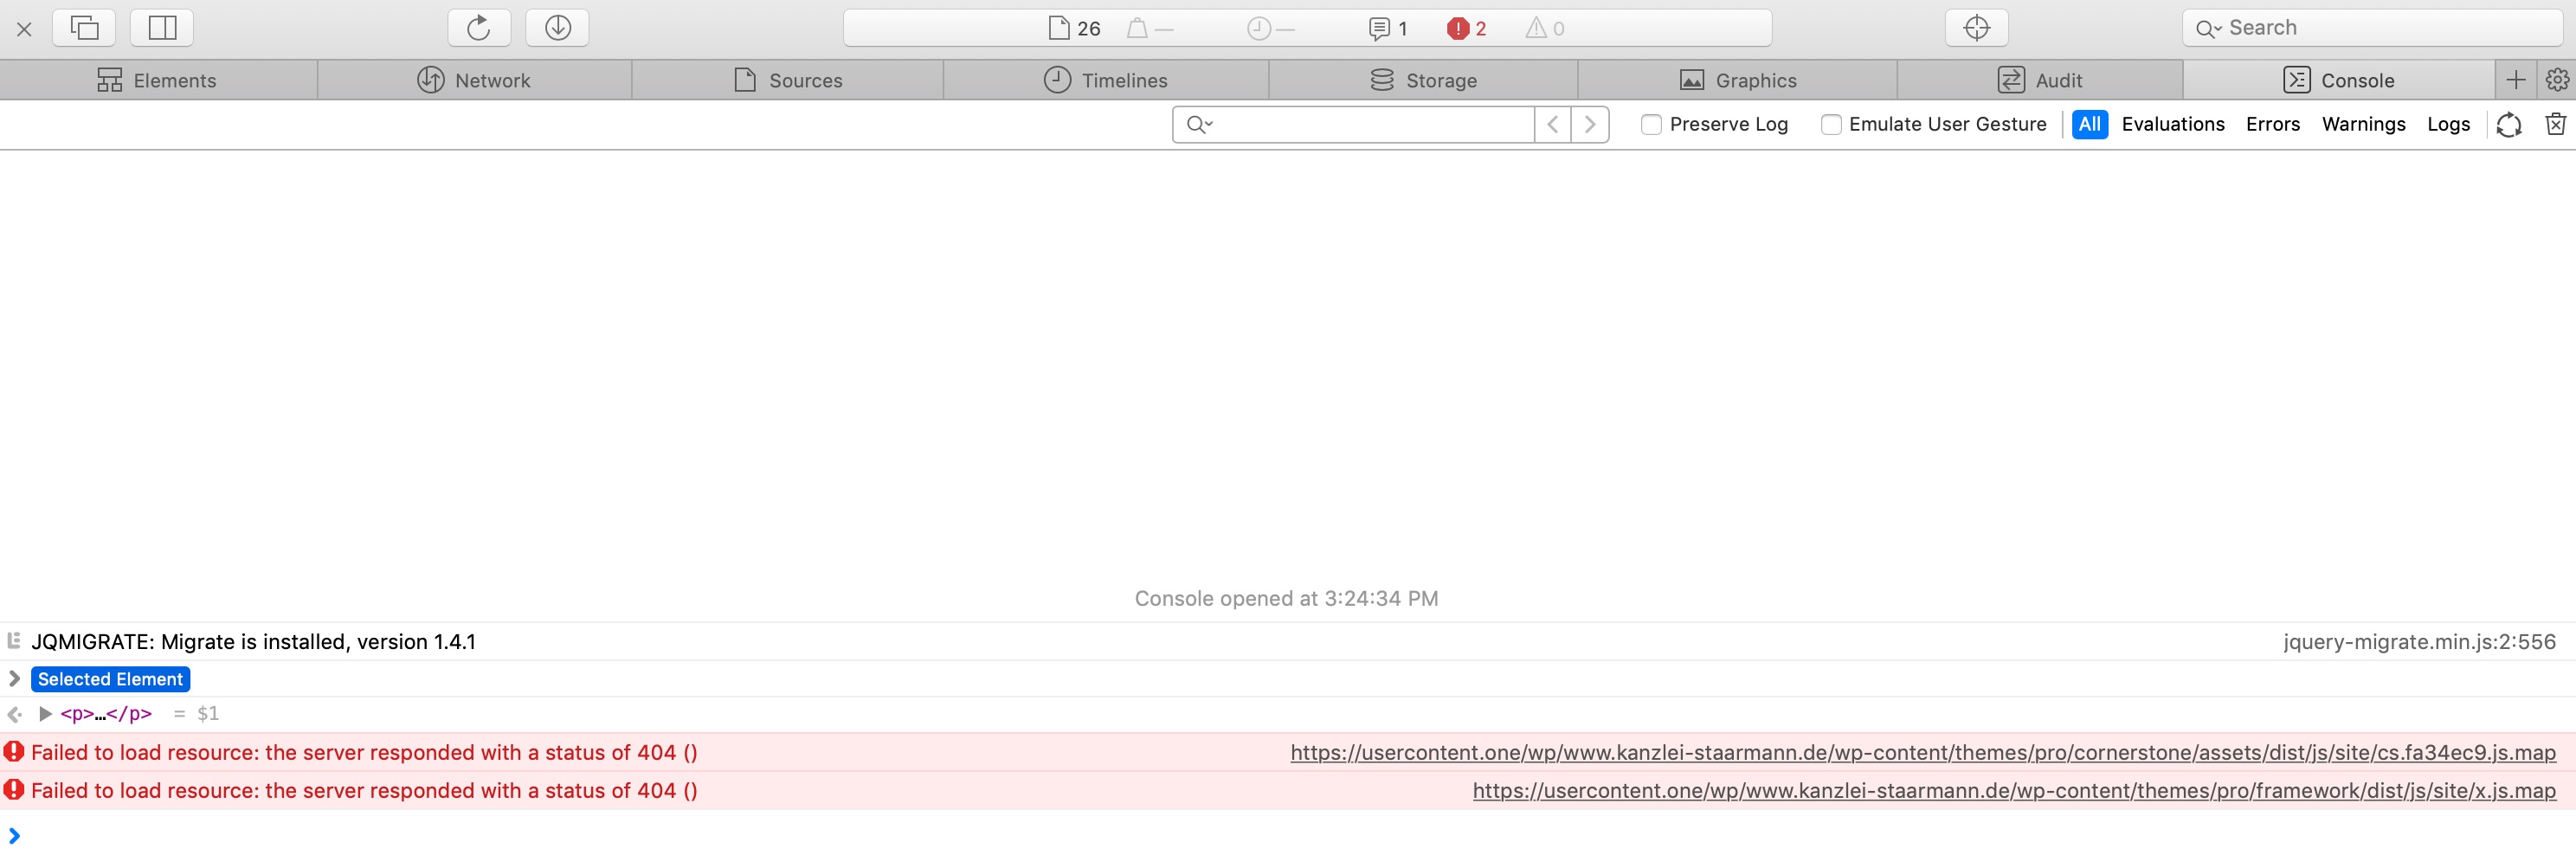Switch to the Network tab
This screenshot has width=2576, height=855.
(x=474, y=80)
